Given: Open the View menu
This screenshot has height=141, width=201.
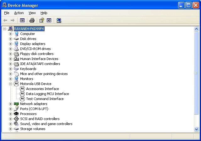Looking at the screenshot, I should point(32,13).
